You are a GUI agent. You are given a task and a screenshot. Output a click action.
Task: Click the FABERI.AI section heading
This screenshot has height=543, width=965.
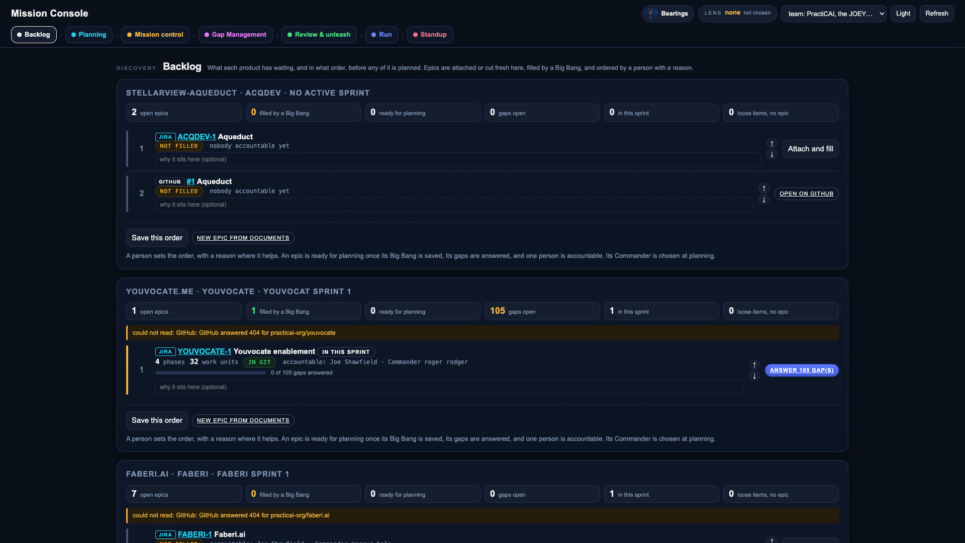(208, 474)
